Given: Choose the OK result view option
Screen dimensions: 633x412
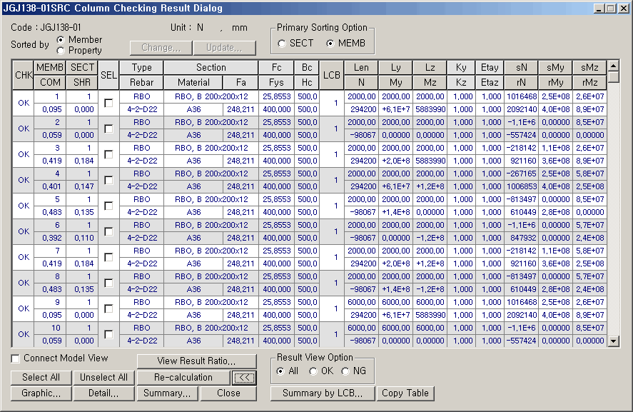Looking at the screenshot, I should click(312, 371).
